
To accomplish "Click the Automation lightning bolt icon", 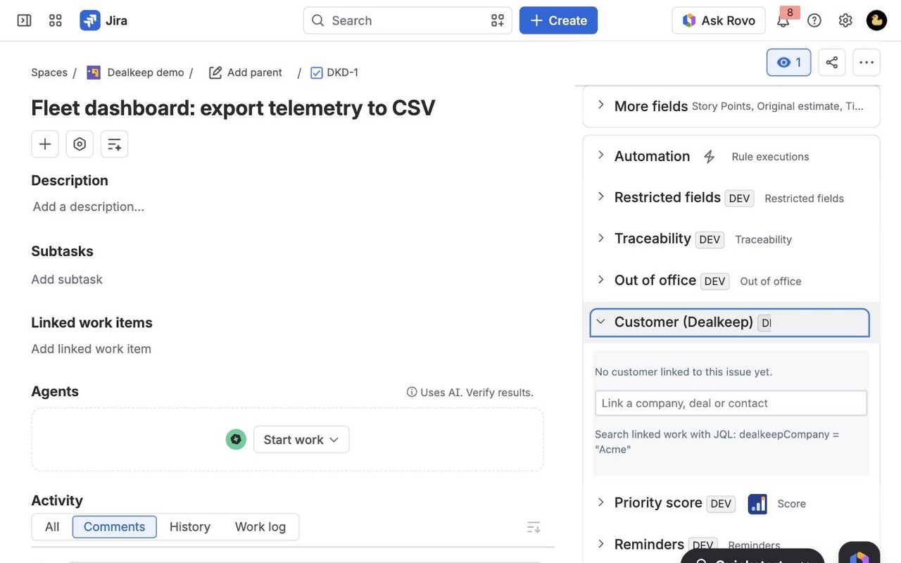I will [x=710, y=157].
